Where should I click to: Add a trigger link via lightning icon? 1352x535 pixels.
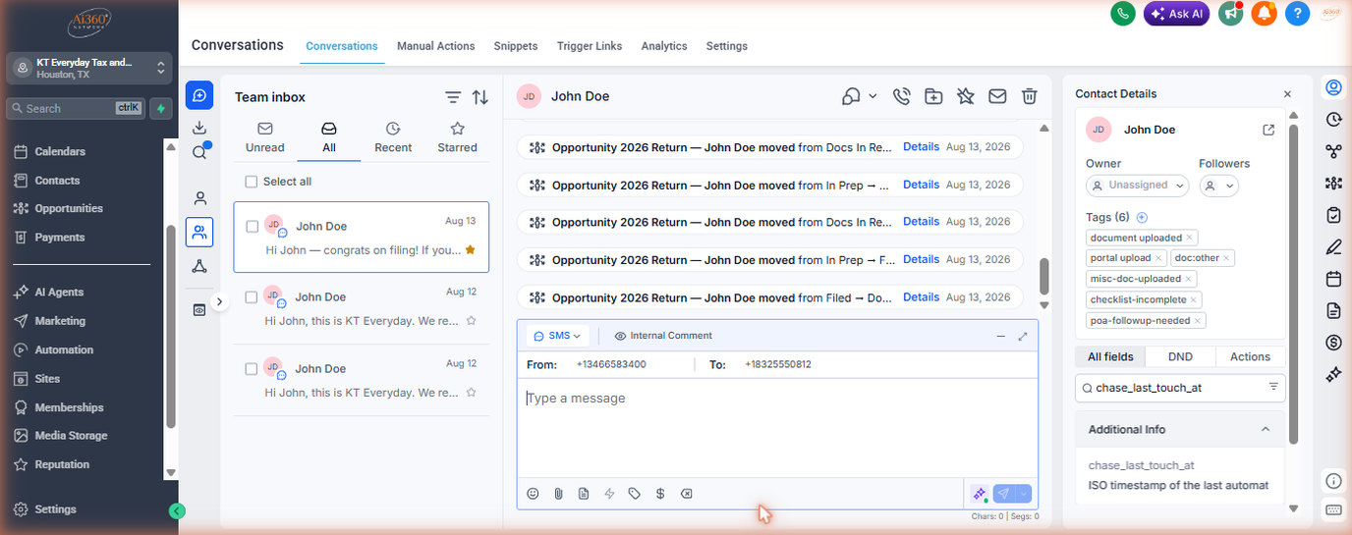click(609, 494)
